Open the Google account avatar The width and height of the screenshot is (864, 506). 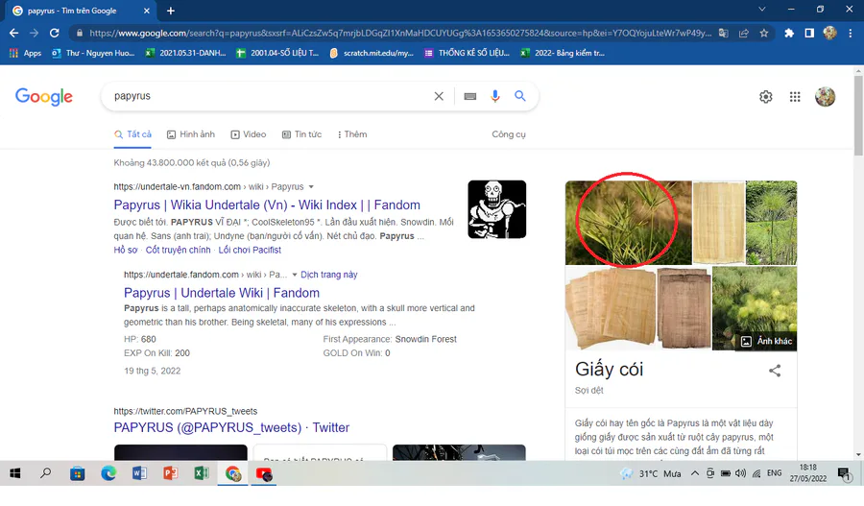pyautogui.click(x=825, y=97)
